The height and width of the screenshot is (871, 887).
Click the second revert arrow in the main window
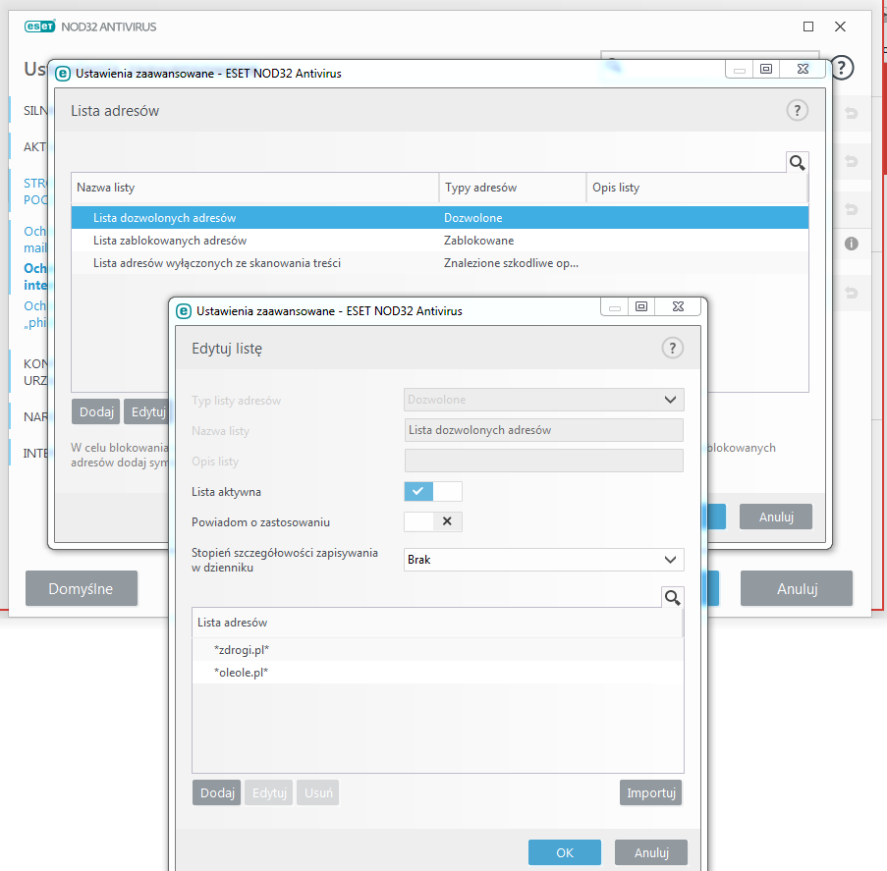pyautogui.click(x=852, y=161)
